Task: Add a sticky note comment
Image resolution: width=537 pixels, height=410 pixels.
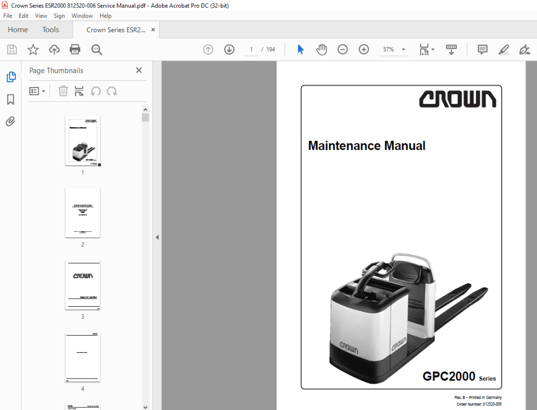Action: coord(482,50)
